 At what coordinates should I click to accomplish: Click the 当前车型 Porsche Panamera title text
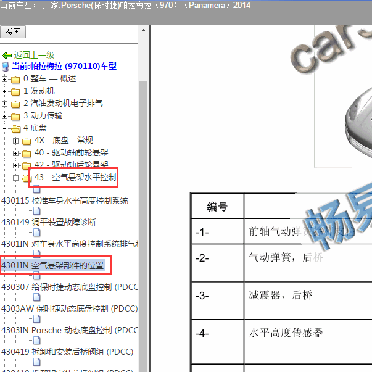coord(126,5)
